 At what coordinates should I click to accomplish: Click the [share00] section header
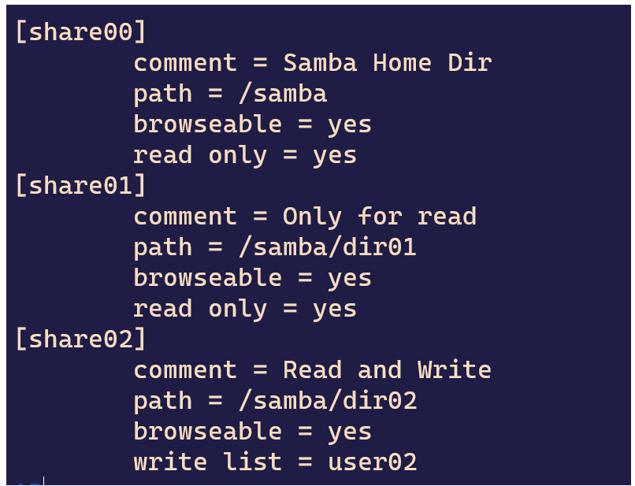80,32
